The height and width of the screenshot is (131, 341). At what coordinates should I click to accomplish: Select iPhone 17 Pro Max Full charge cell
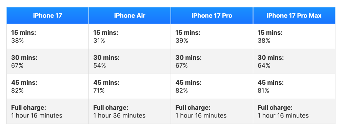coord(294,111)
